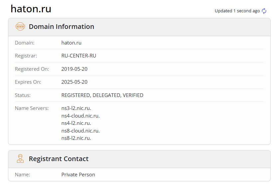Click the haton.ru domain value
Screen dimensions: 272x184
tap(71, 43)
